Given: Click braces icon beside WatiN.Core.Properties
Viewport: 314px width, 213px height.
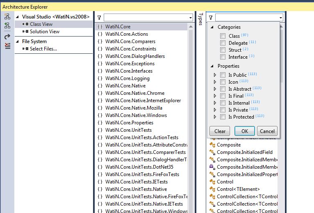Looking at the screenshot, I should (100, 123).
